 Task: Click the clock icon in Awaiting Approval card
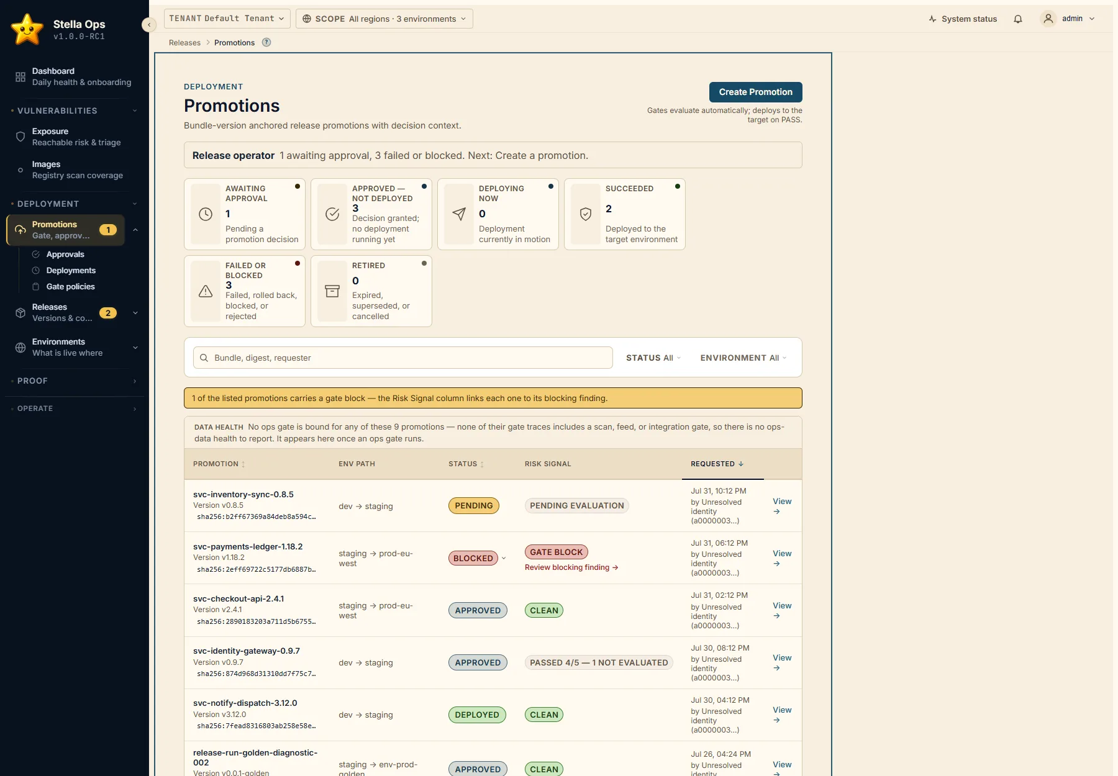206,214
